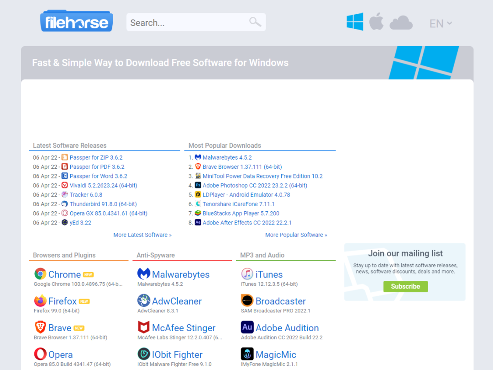Screen dimensions: 493x370
Task: Click the Brave lion icon in Browsers
Action: coord(40,327)
